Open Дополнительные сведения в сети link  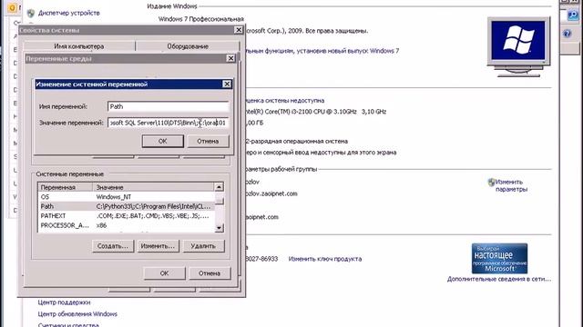[x=499, y=279]
